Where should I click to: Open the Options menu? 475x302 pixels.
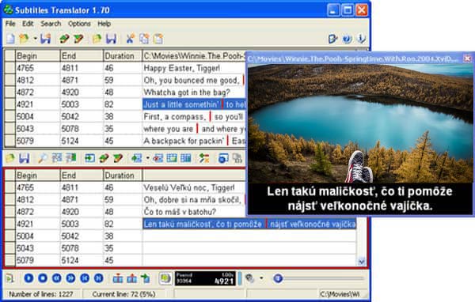[79, 24]
